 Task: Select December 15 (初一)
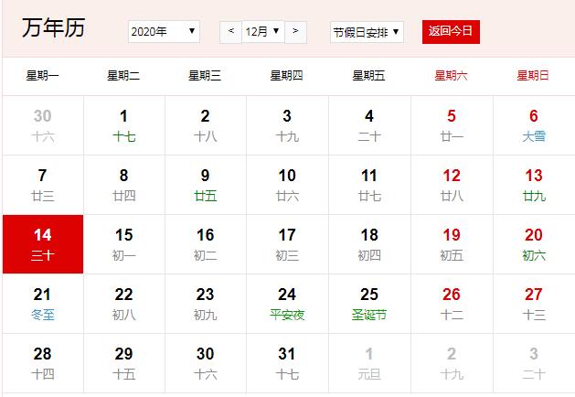coord(124,244)
